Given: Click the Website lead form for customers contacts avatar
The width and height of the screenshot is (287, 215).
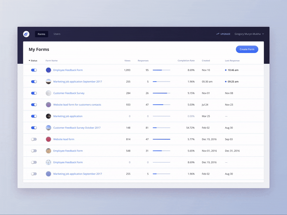Looking at the screenshot, I should [48, 105].
